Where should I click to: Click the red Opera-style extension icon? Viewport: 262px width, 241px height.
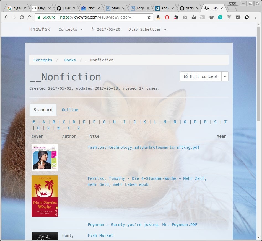point(167,17)
